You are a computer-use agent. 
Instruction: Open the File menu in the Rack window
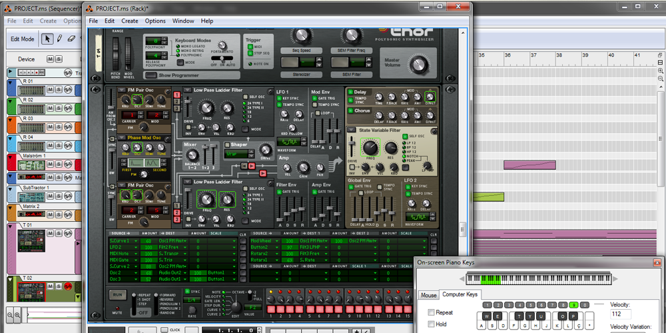(93, 21)
